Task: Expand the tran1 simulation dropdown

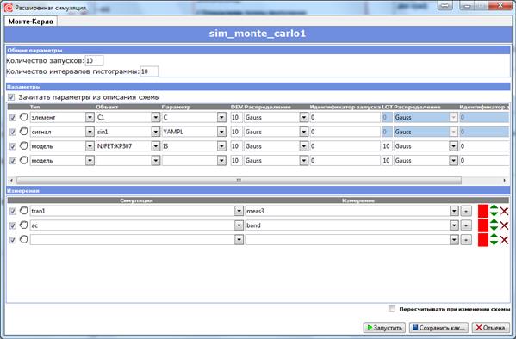Action: pyautogui.click(x=239, y=211)
